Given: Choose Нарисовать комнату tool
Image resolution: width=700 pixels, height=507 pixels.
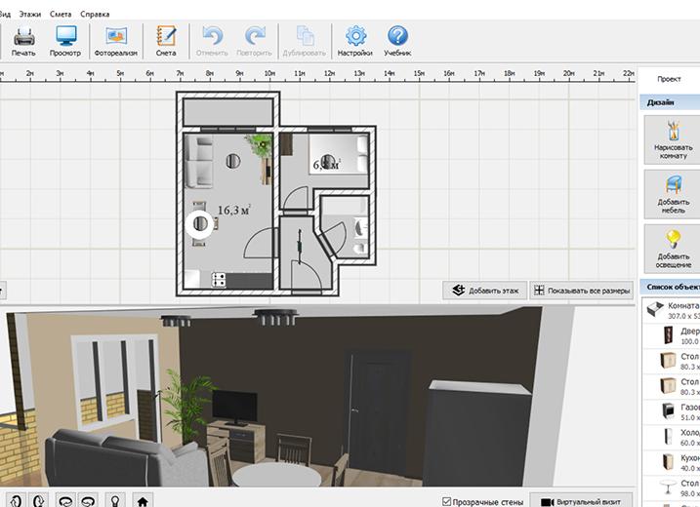Looking at the screenshot, I should 673,140.
